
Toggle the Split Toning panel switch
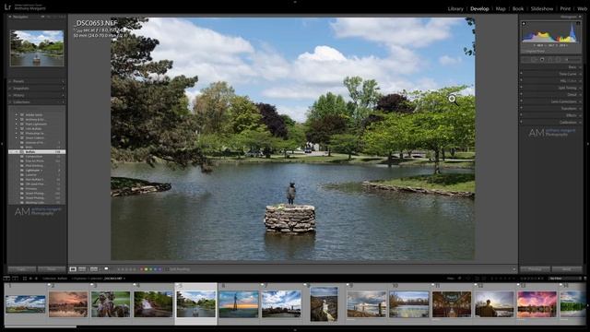click(x=522, y=88)
